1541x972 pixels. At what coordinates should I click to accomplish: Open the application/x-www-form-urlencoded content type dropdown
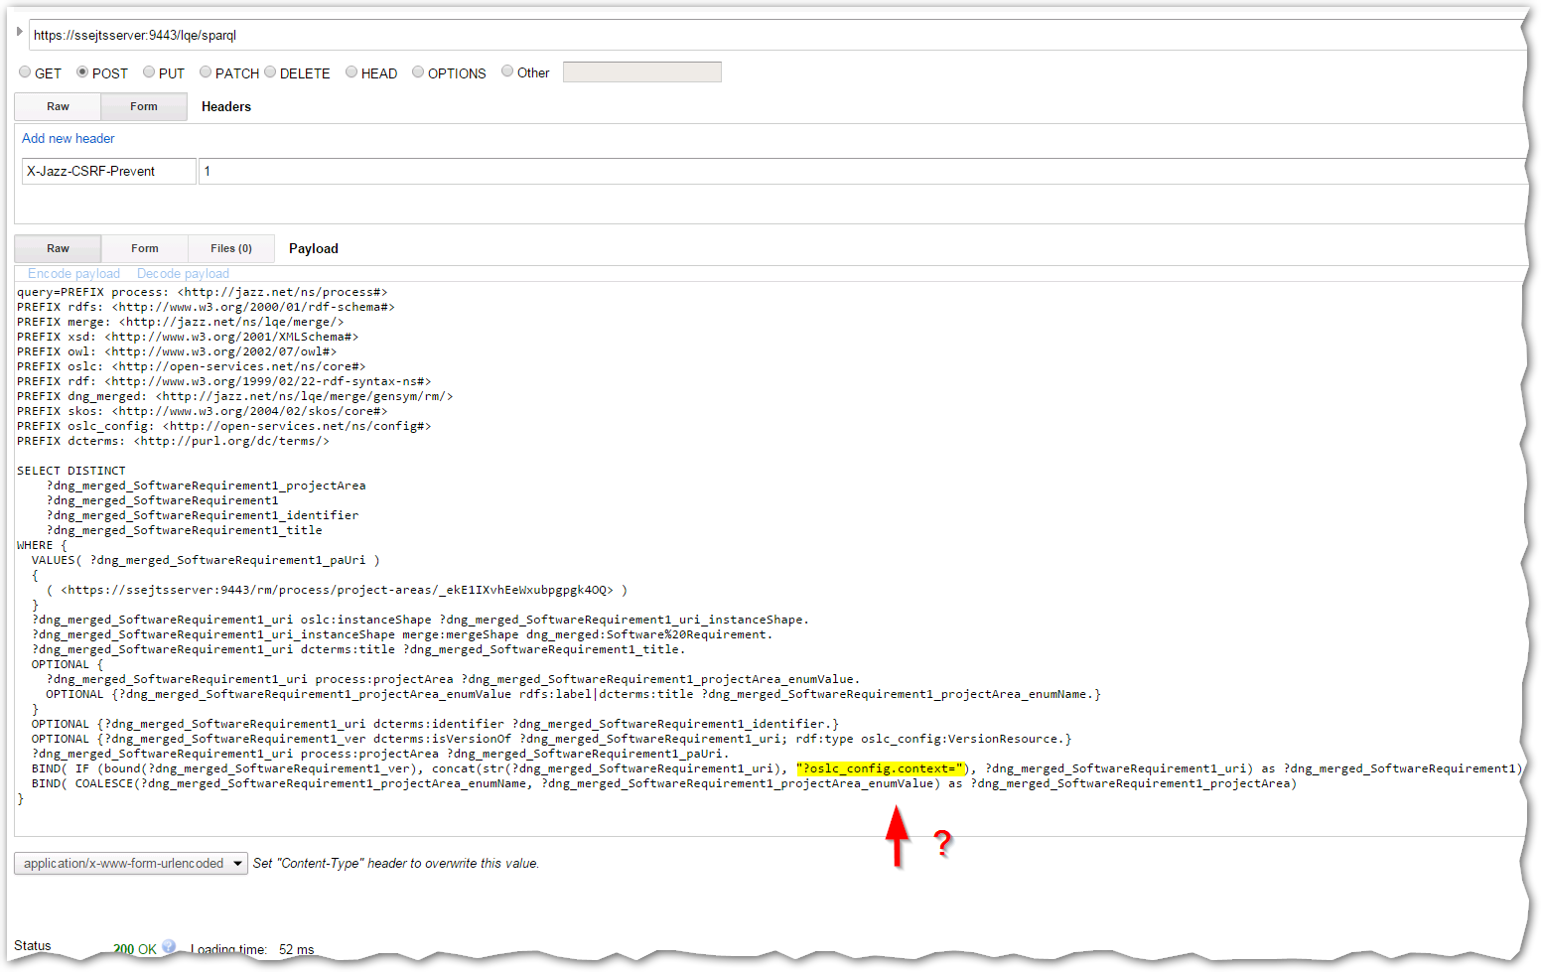131,864
